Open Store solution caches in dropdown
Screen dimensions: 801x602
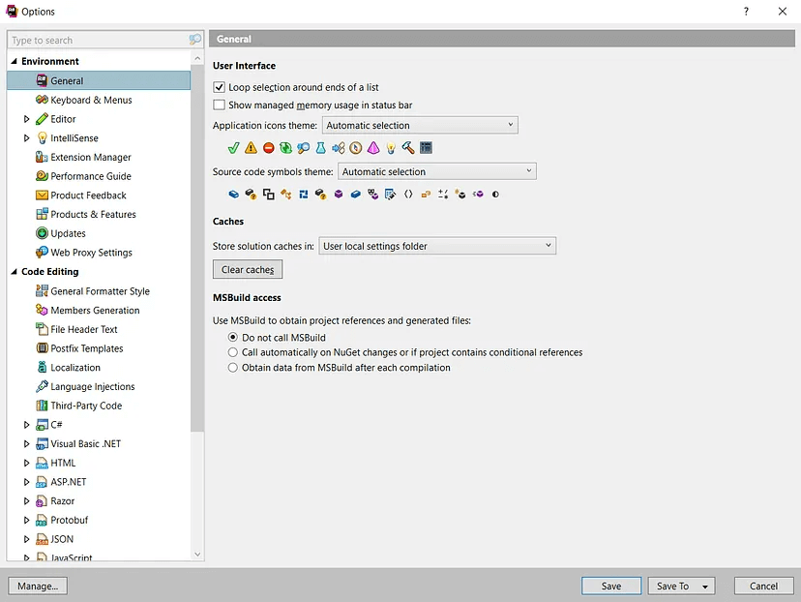pos(437,246)
